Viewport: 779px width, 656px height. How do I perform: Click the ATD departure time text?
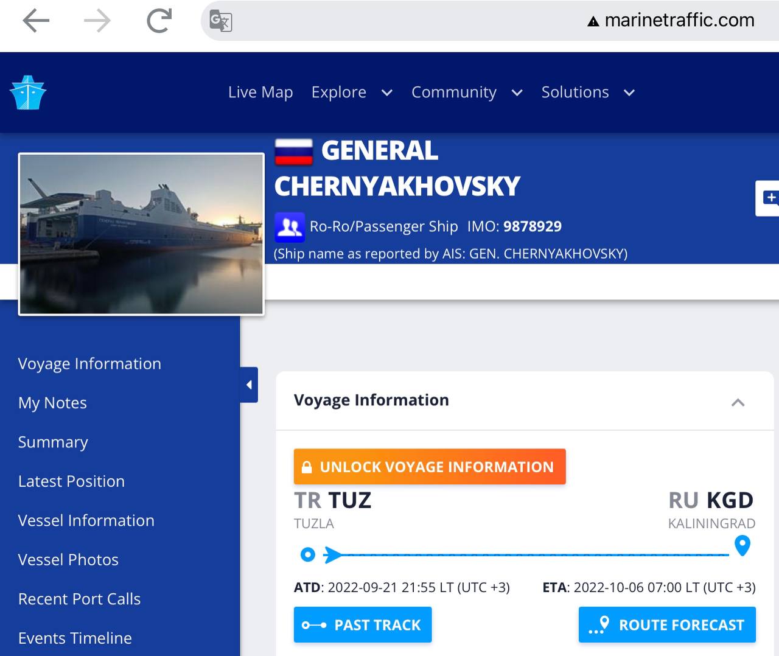[x=402, y=587]
